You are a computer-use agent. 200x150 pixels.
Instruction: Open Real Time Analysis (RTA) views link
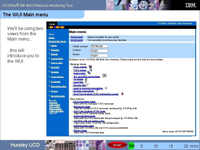(89, 111)
